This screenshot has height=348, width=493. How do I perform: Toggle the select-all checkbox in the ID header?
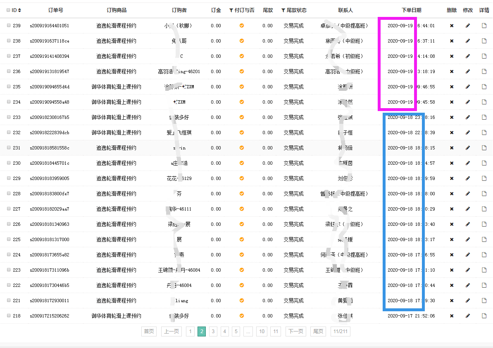click(x=9, y=10)
